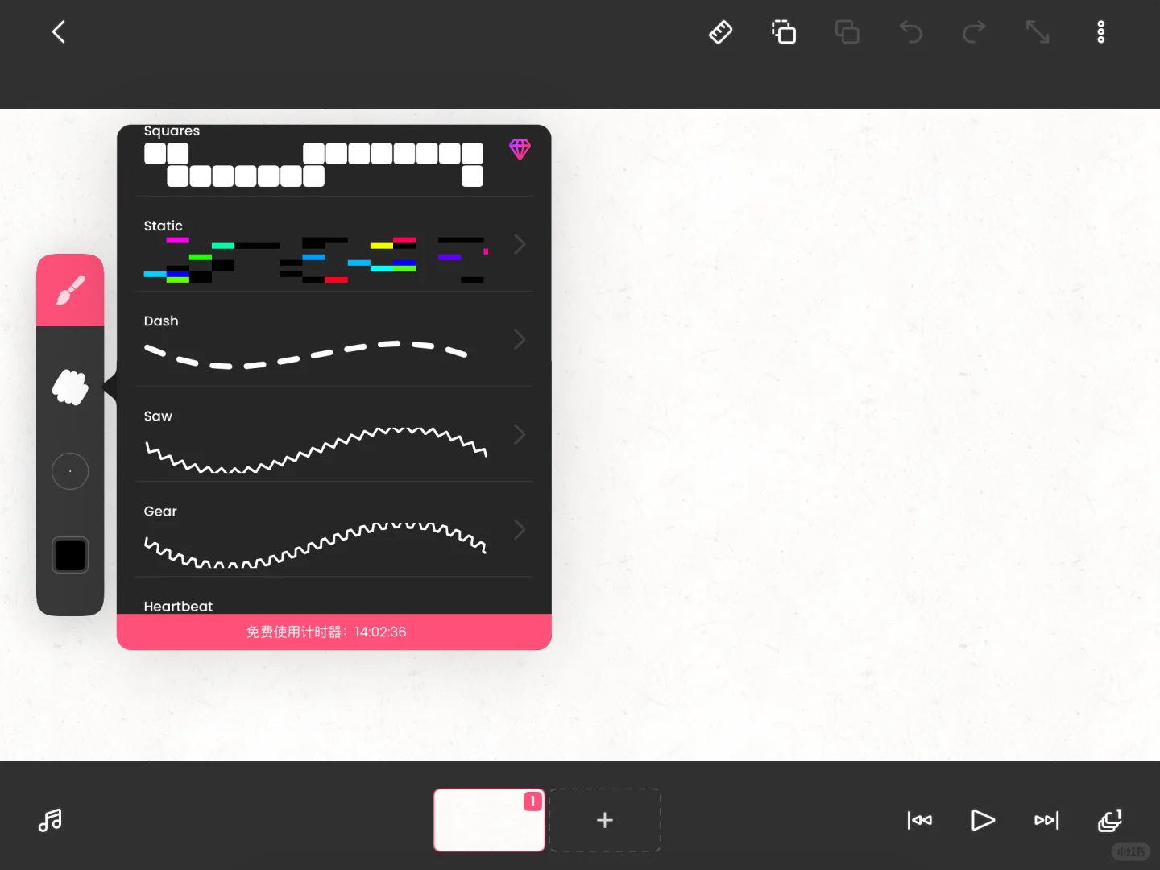Tap the copy frame icon with dashed square
Image resolution: width=1160 pixels, height=870 pixels.
(x=784, y=32)
